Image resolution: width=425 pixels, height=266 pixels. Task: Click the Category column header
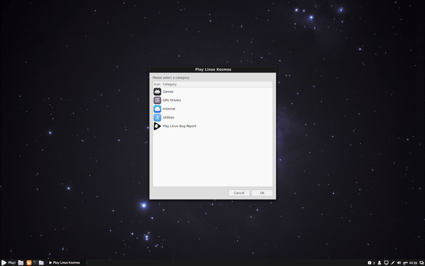tap(217, 84)
